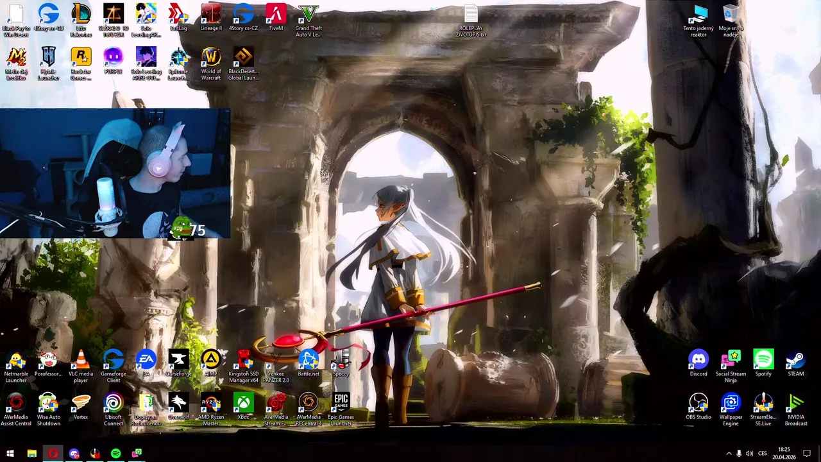Open the FiveM desktop icon
Image resolution: width=821 pixels, height=462 pixels.
(x=276, y=18)
